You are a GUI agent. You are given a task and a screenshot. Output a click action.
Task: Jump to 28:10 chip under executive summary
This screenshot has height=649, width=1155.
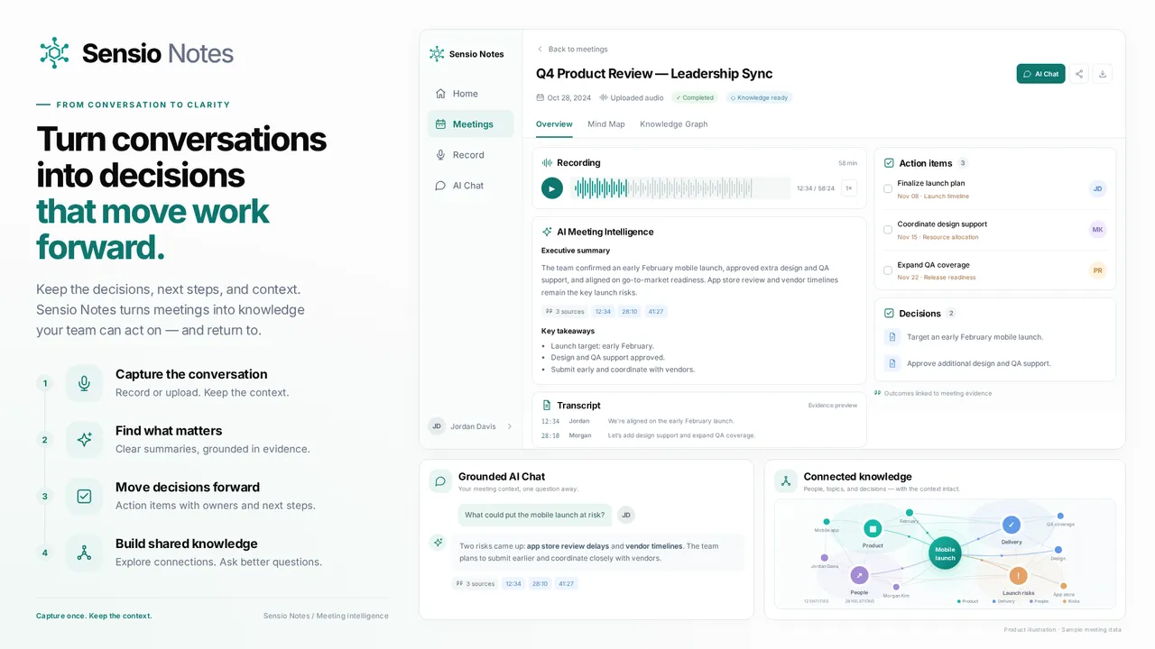pos(630,312)
